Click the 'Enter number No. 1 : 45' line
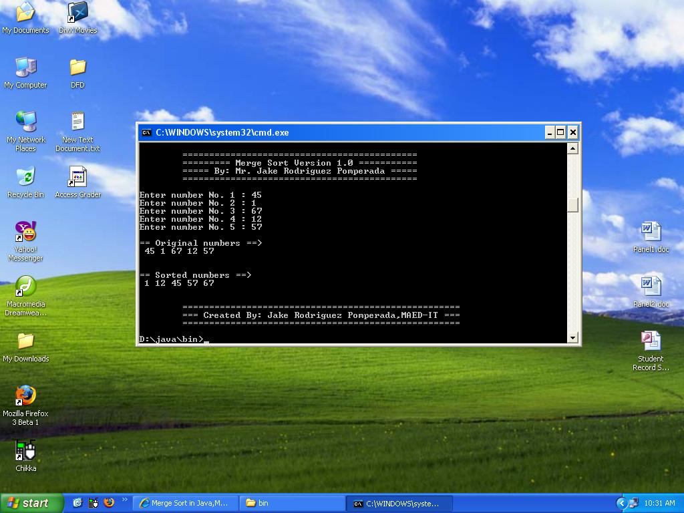Screen dimensions: 684x513 coord(200,195)
